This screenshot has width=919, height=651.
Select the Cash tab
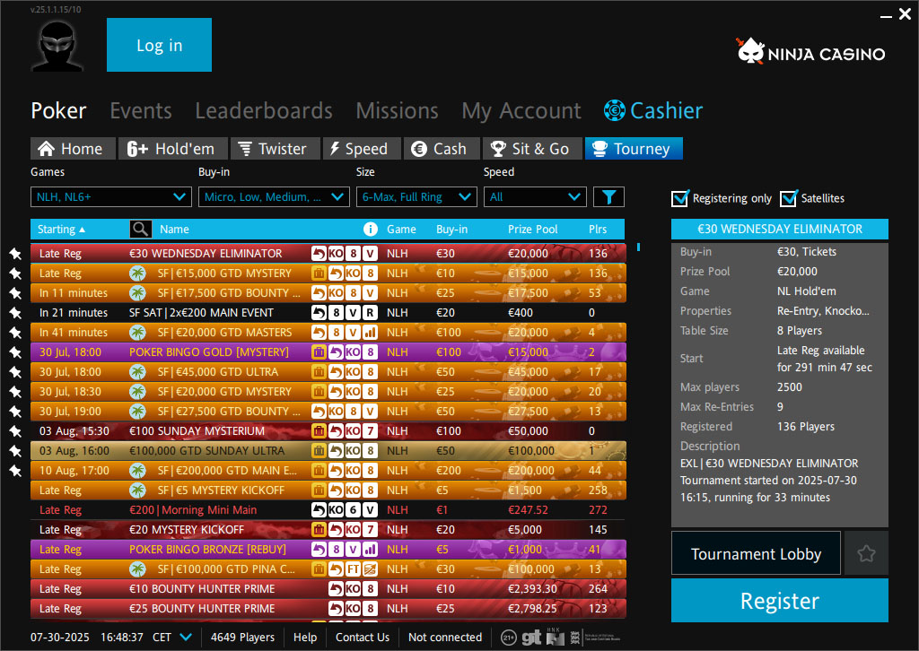click(442, 149)
